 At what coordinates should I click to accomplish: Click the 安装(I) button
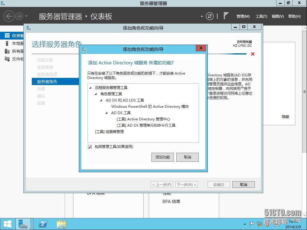point(219,184)
